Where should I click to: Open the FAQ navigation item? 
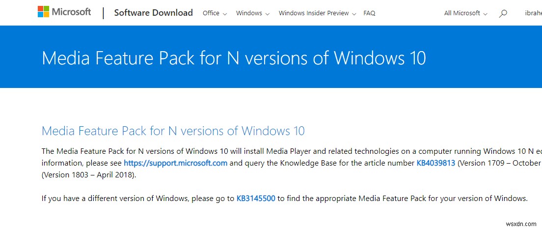[x=369, y=13]
